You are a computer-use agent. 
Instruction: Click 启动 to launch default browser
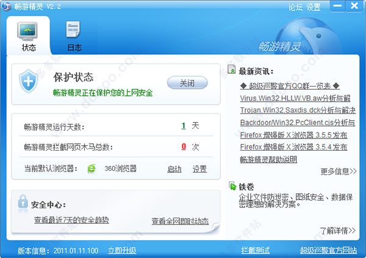click(174, 169)
